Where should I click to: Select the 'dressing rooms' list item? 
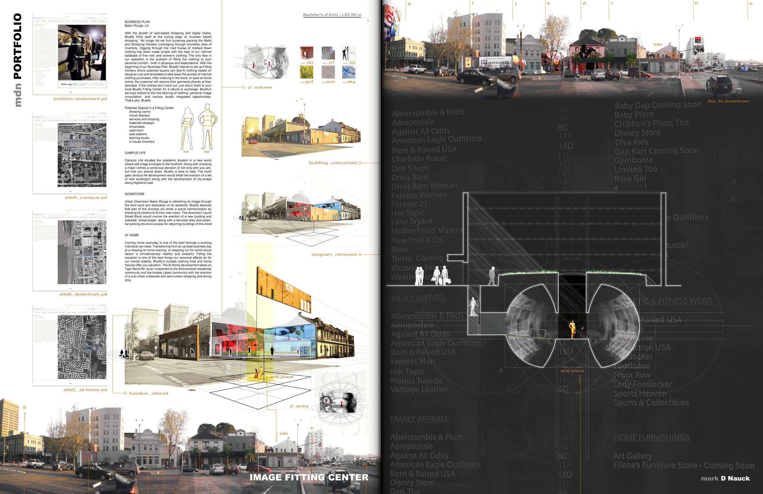pos(140,112)
